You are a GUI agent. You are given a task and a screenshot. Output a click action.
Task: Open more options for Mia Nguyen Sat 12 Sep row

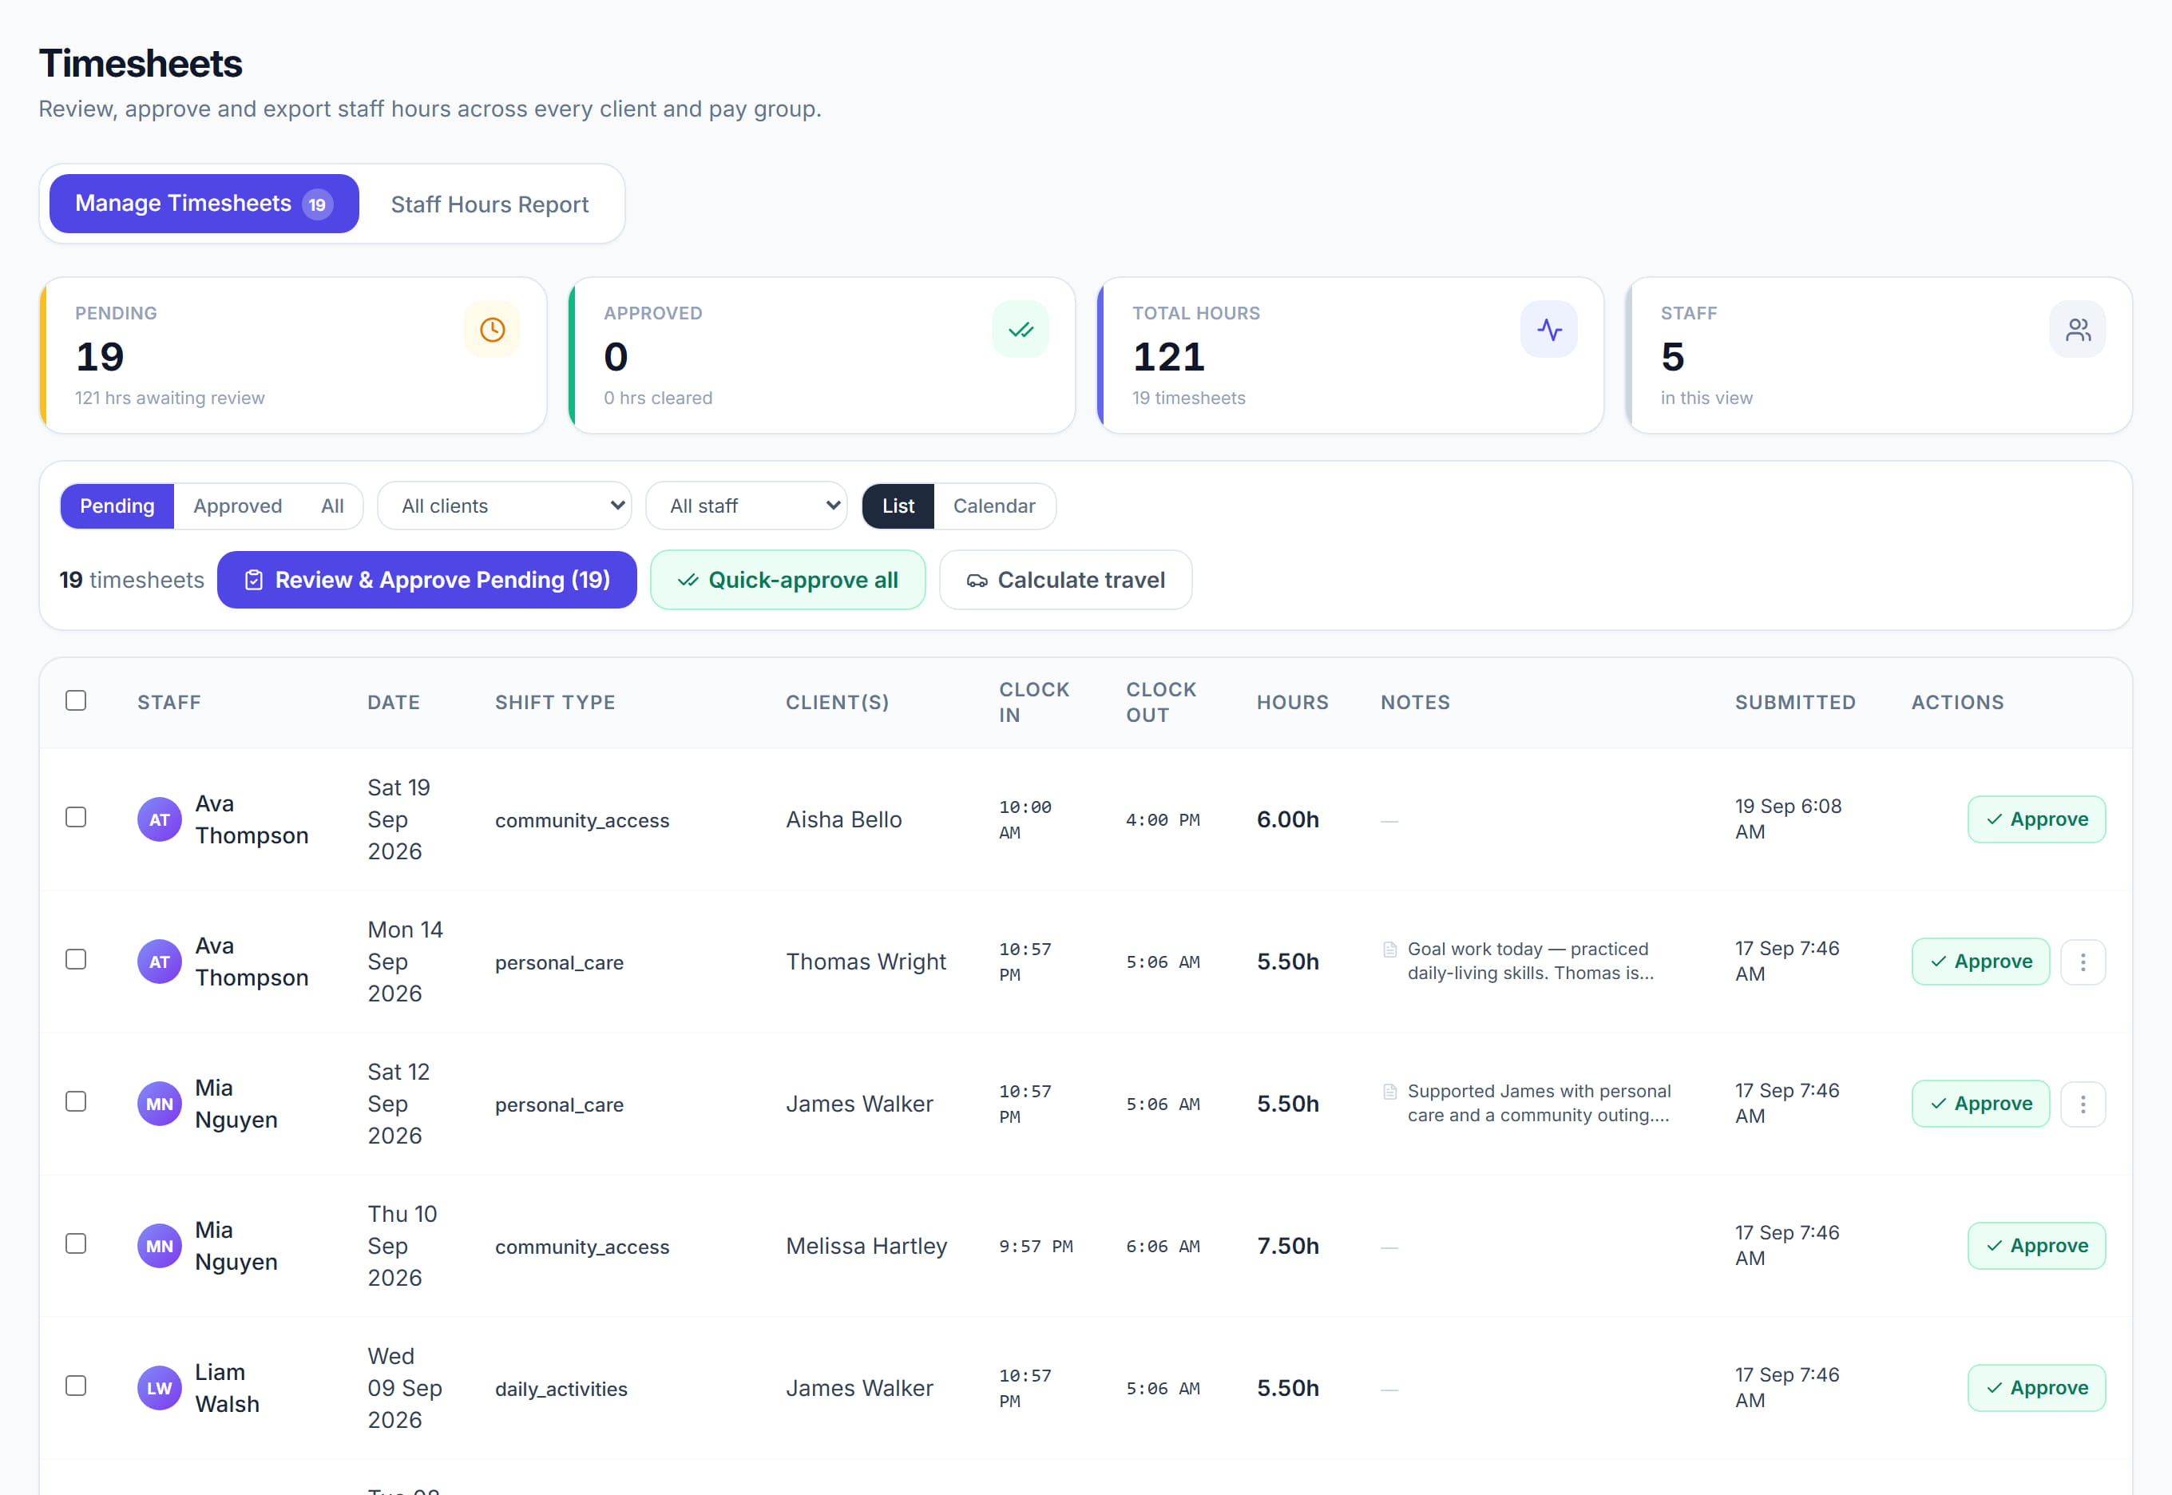(2083, 1104)
